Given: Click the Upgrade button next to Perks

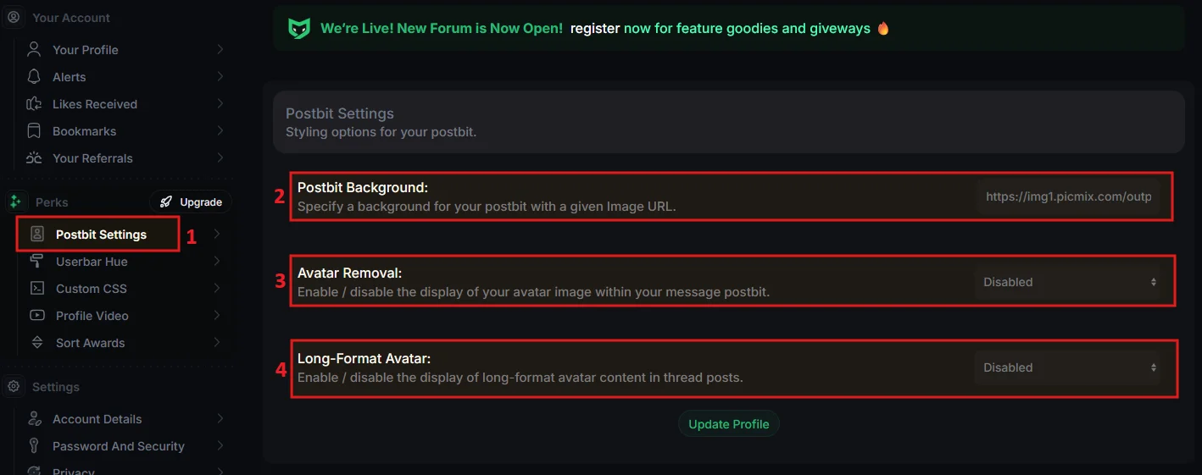Looking at the screenshot, I should click(x=191, y=202).
